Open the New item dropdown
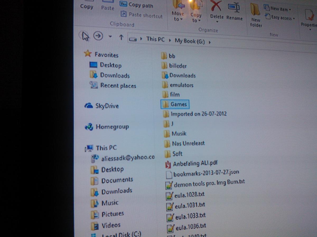The image size is (317, 237). pyautogui.click(x=277, y=9)
